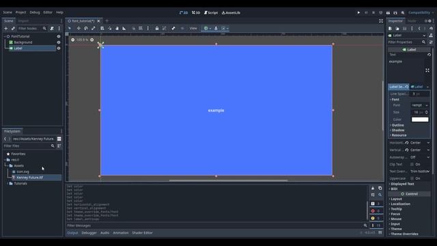
Task: Attach a script to selected node
Action: [x=52, y=29]
